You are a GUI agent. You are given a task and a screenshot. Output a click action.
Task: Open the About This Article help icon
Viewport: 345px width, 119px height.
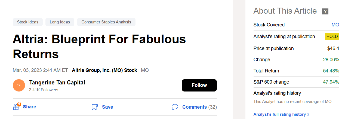coord(325,11)
